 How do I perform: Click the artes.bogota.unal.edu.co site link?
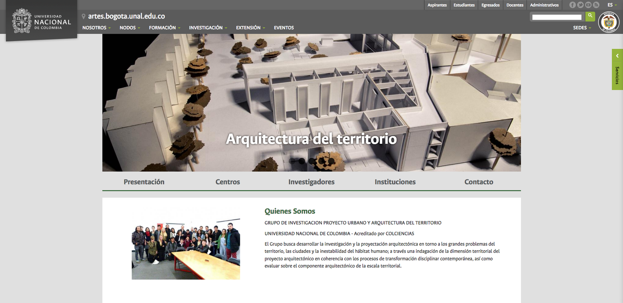[127, 16]
